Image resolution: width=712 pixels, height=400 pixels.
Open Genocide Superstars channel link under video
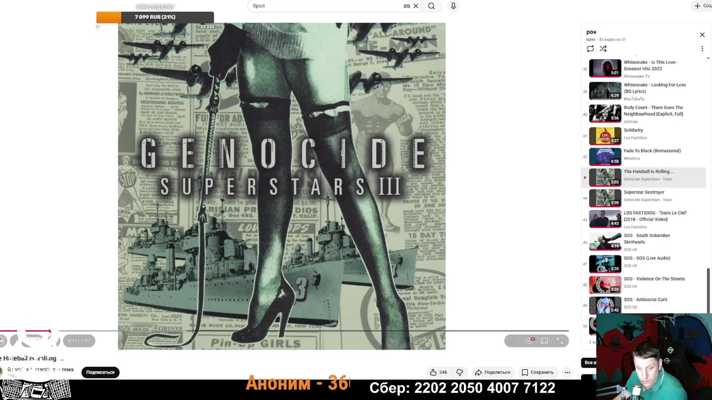click(x=40, y=369)
